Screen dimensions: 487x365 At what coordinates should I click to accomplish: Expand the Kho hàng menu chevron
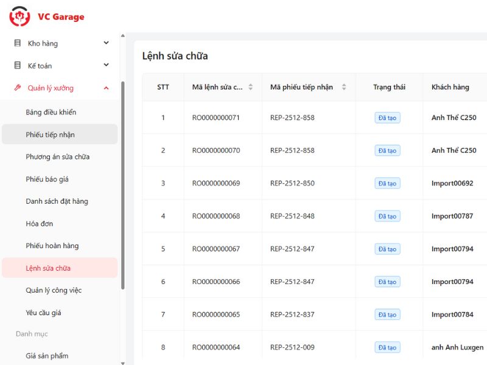[107, 43]
